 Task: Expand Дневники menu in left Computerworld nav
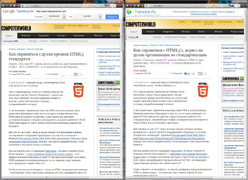click(80, 36)
